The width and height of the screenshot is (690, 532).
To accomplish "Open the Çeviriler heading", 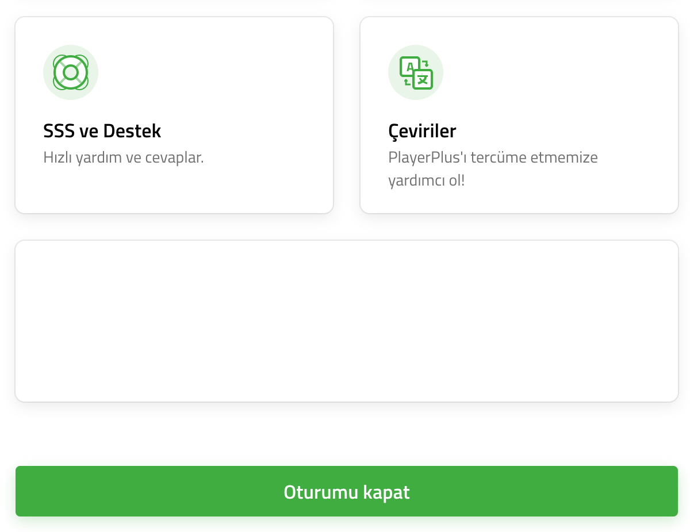I will tap(422, 131).
